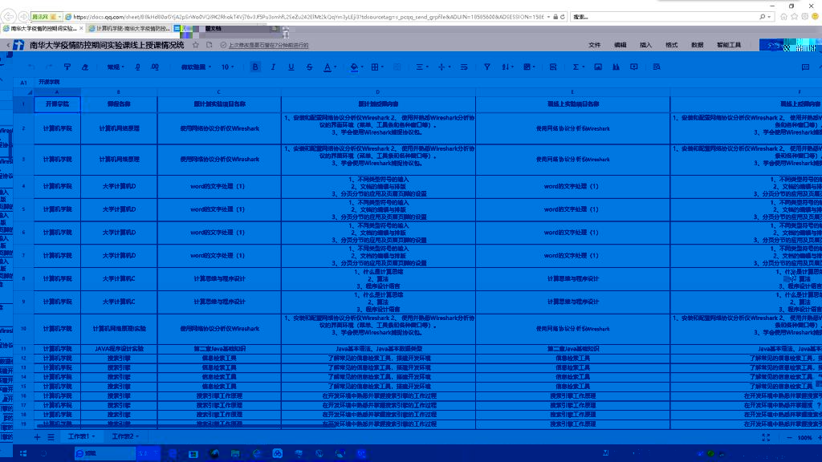The image size is (822, 462).
Task: Select cell A1 '开课学院'
Action: point(57,104)
